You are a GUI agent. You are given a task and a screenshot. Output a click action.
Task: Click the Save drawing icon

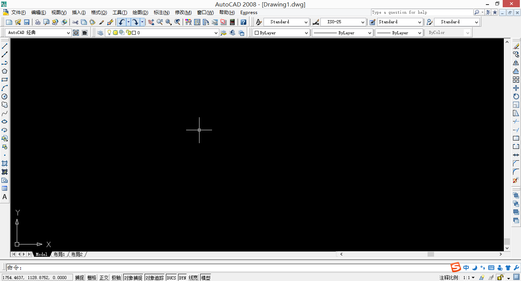[x=27, y=22]
